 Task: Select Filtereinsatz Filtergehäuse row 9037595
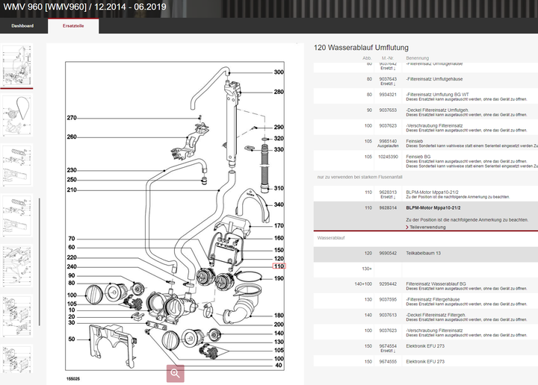click(426, 301)
